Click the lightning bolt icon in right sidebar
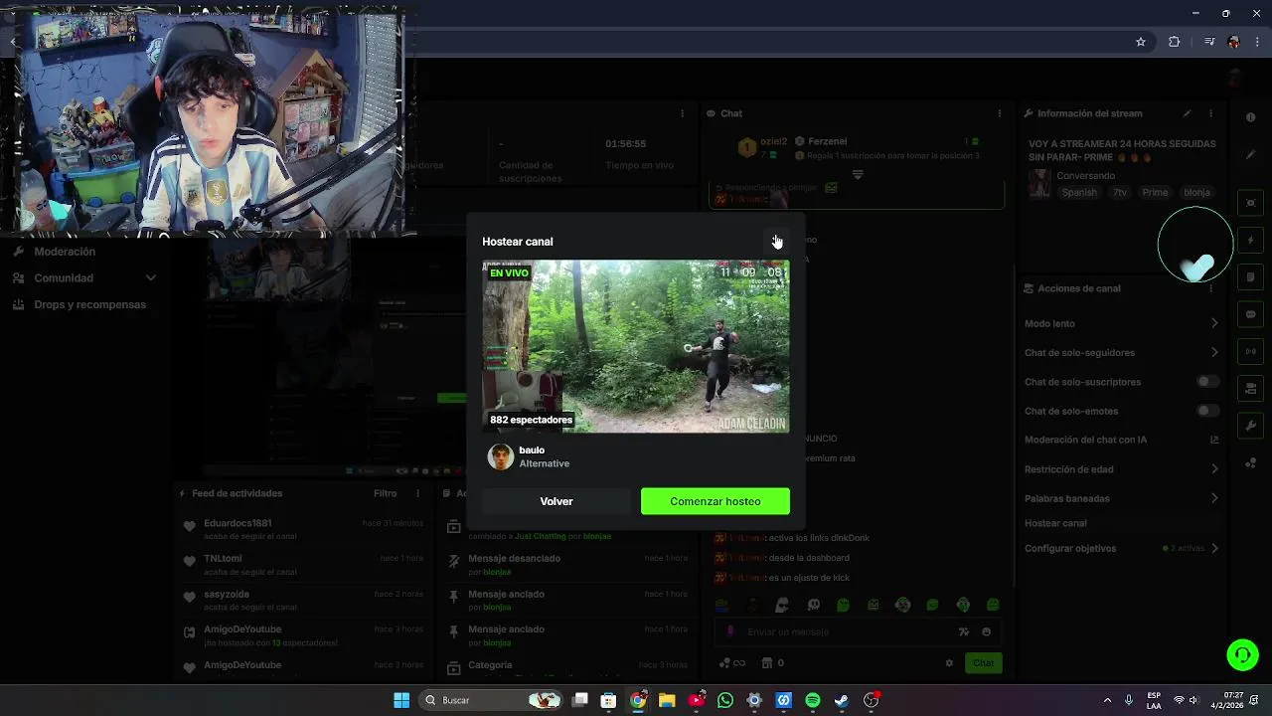 [x=1250, y=241]
